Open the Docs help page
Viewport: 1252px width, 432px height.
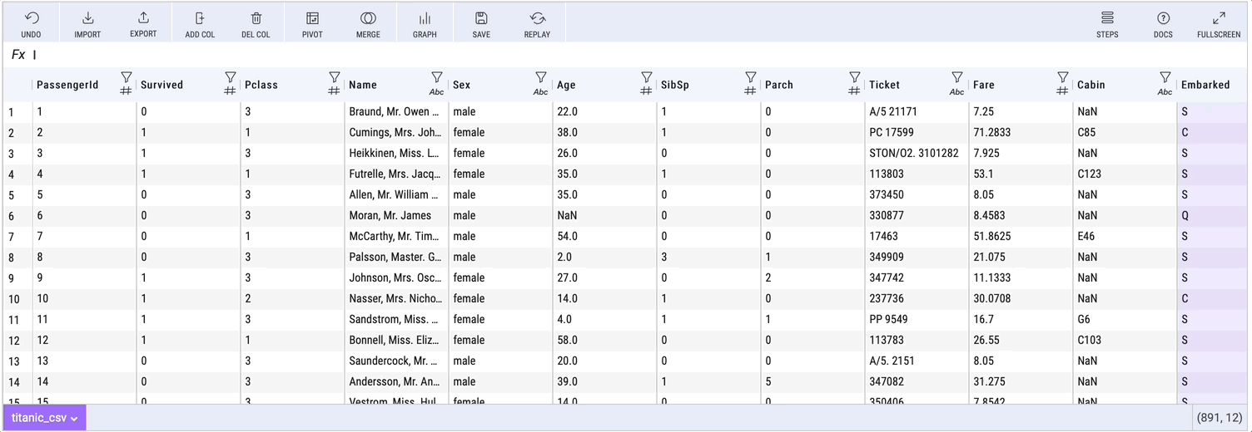tap(1163, 18)
